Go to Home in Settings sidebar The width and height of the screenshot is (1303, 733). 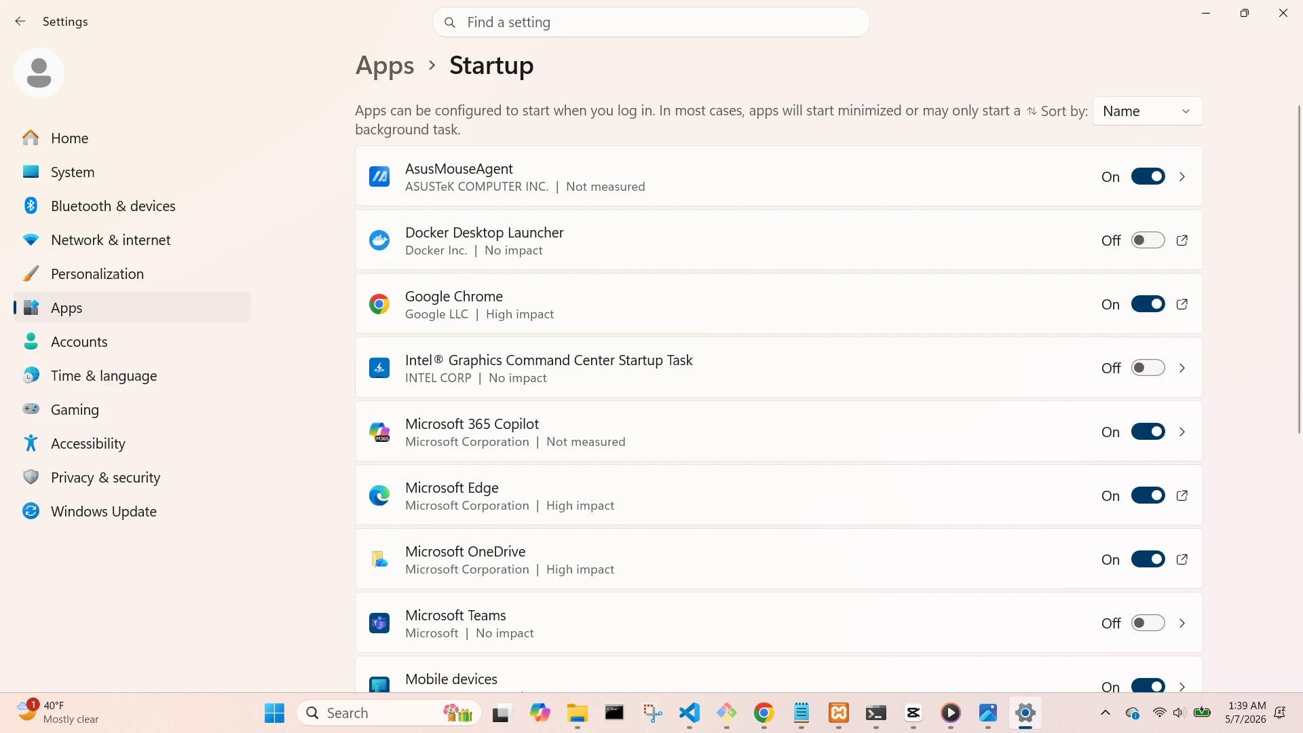click(x=132, y=138)
